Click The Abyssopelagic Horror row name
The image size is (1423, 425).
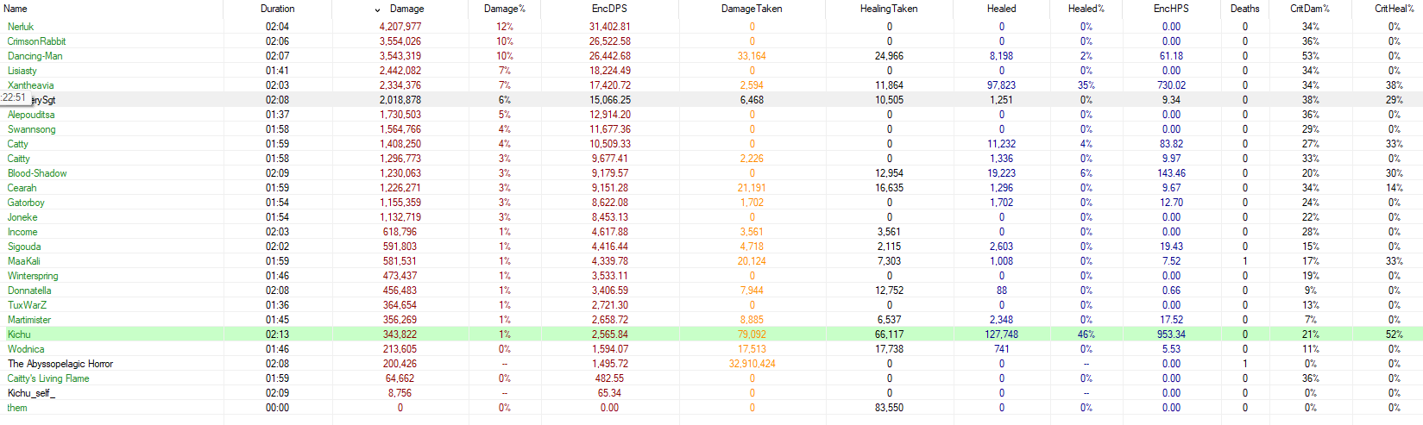(x=60, y=364)
